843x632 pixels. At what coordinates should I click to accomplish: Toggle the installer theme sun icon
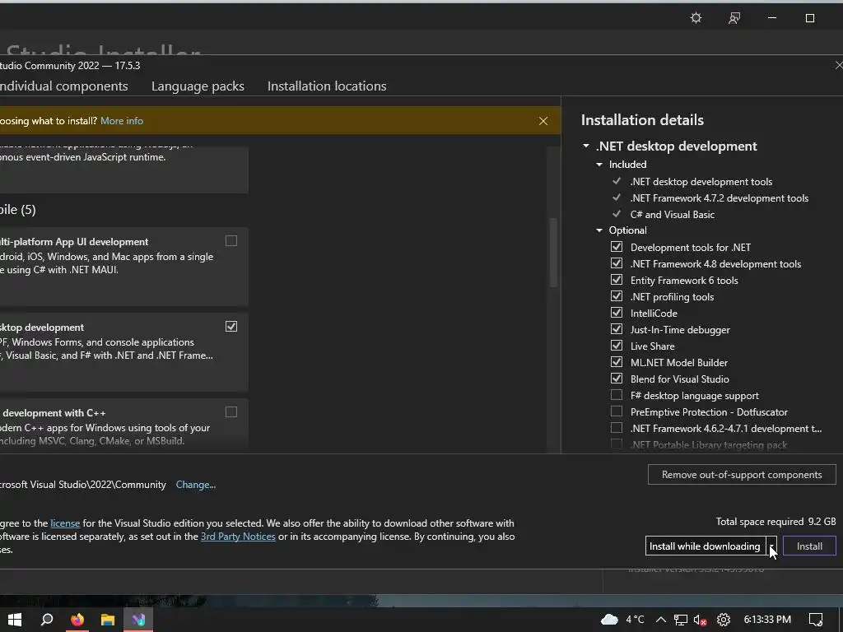pyautogui.click(x=696, y=18)
